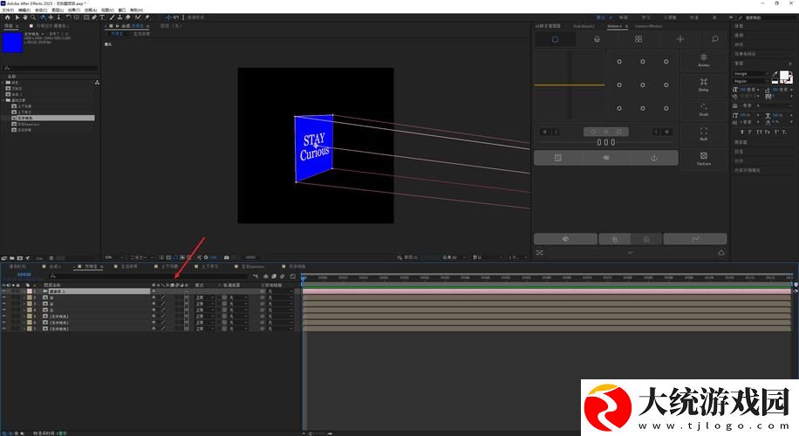This screenshot has height=436, width=799.
Task: Toggle 3D layer switch on timeline layer 2
Action: pos(187,297)
